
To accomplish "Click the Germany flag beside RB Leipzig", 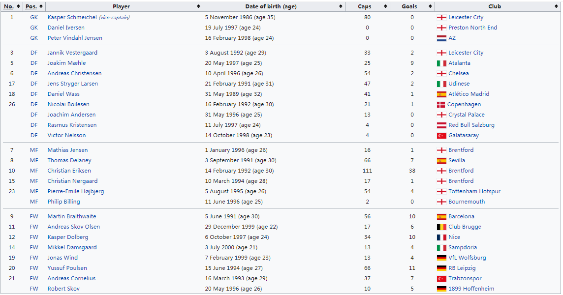I will [441, 268].
